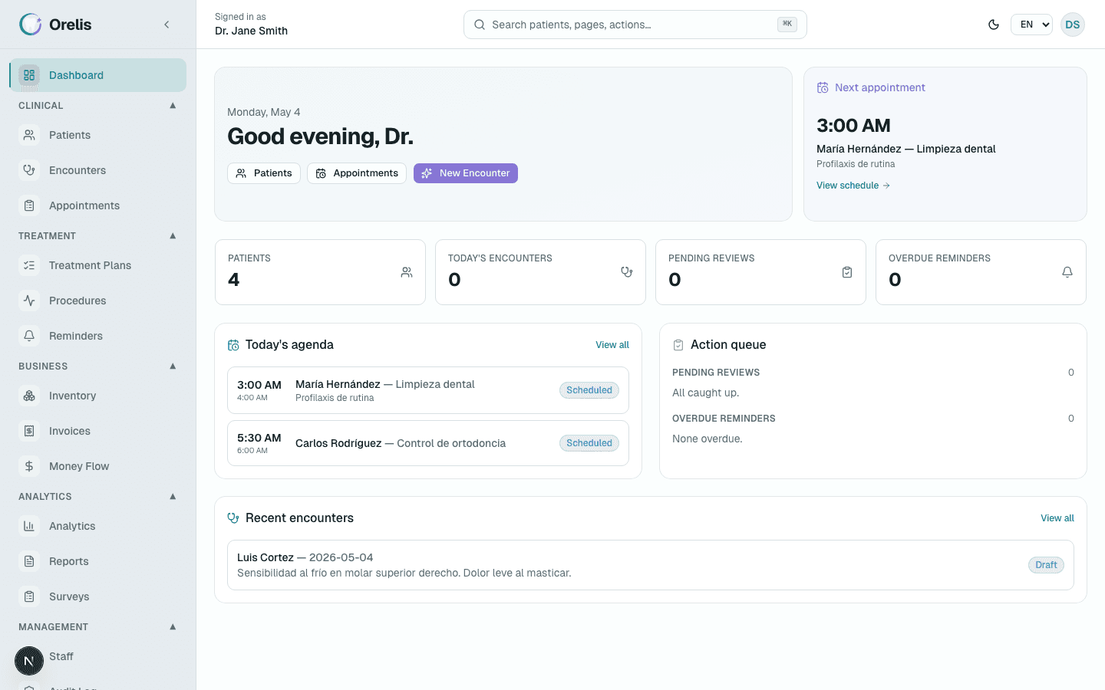Click the Patients people icon in sidebar

coord(29,135)
